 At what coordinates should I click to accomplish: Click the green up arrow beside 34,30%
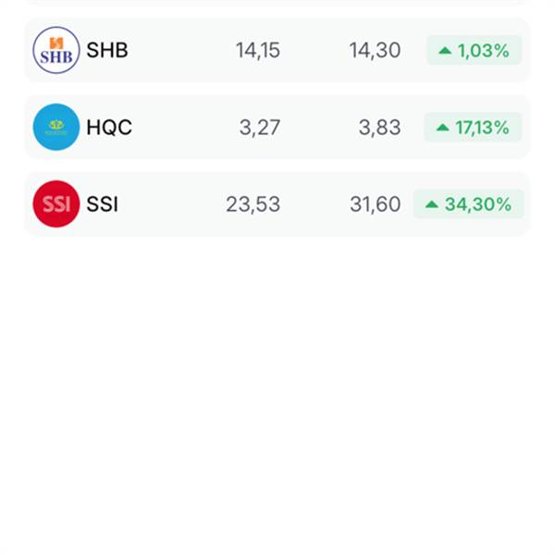coord(431,204)
